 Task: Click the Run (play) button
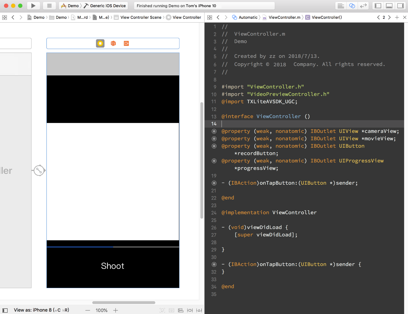coord(33,6)
